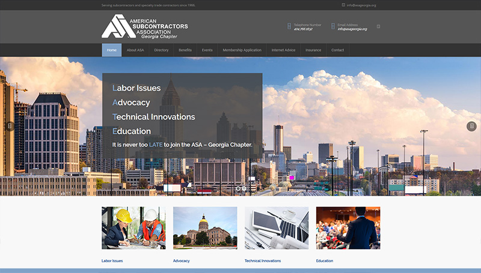Click the 'It is never too LATE' slide text
481x273 pixels.
[182, 145]
